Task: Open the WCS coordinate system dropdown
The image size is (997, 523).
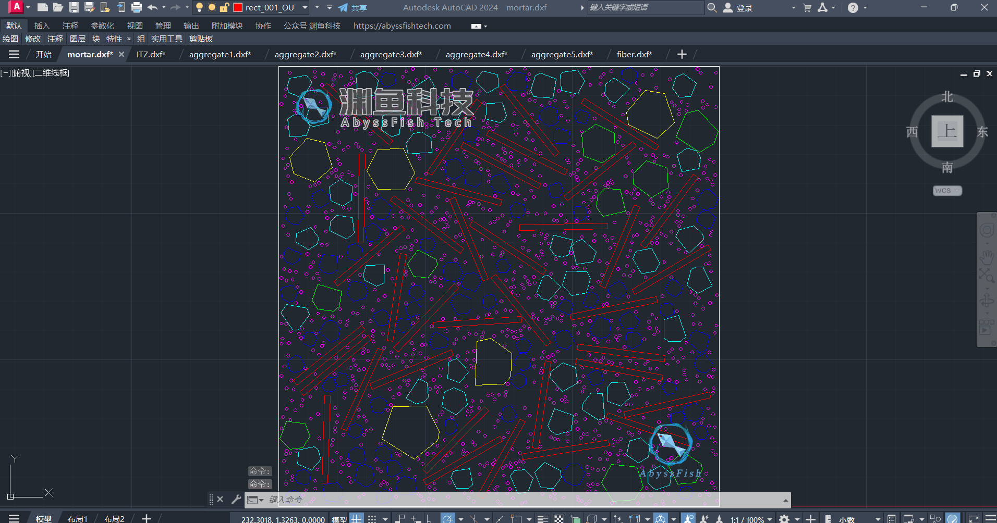Action: click(x=947, y=191)
